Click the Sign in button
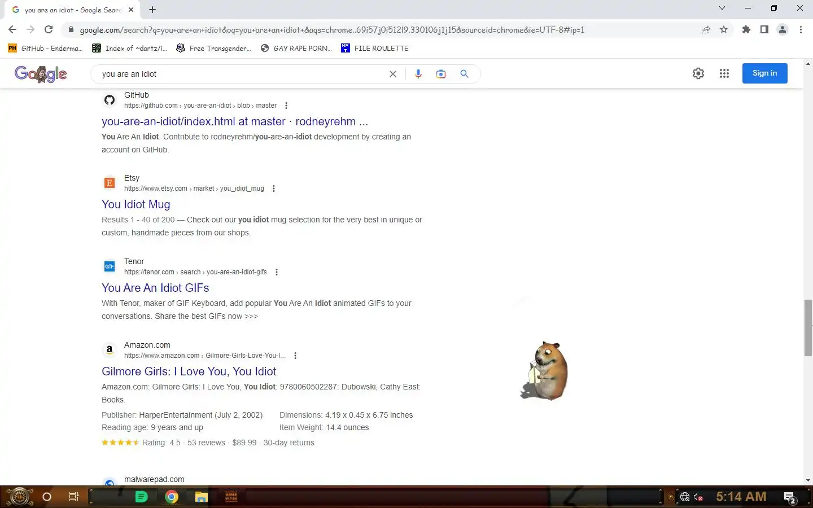 764,73
